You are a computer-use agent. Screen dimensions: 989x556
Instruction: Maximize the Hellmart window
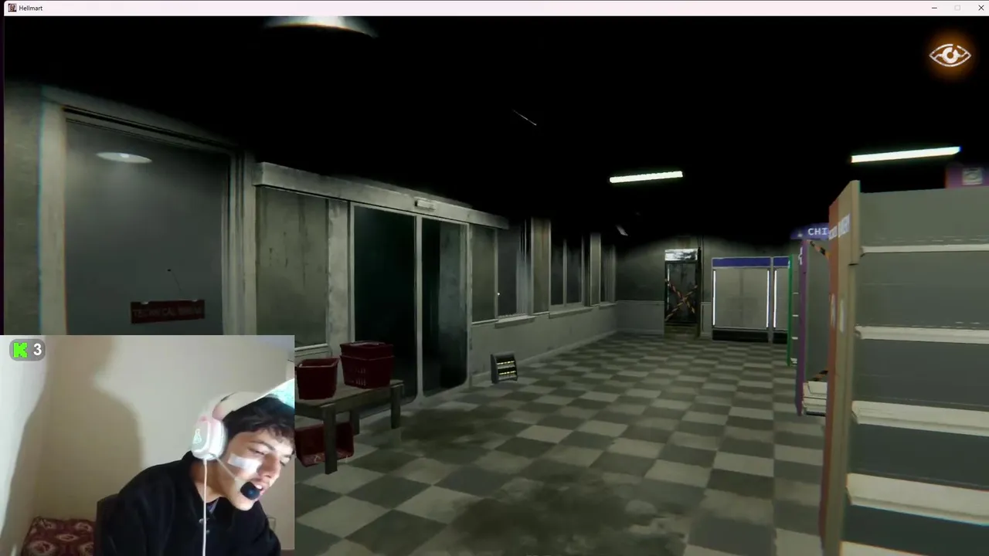pyautogui.click(x=957, y=8)
